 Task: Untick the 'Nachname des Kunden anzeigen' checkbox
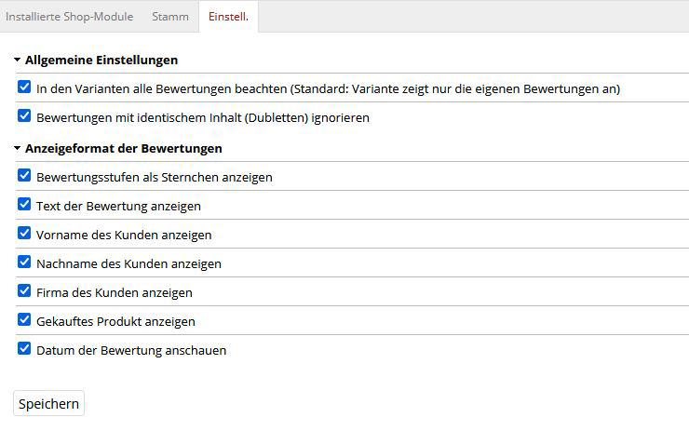coord(24,263)
